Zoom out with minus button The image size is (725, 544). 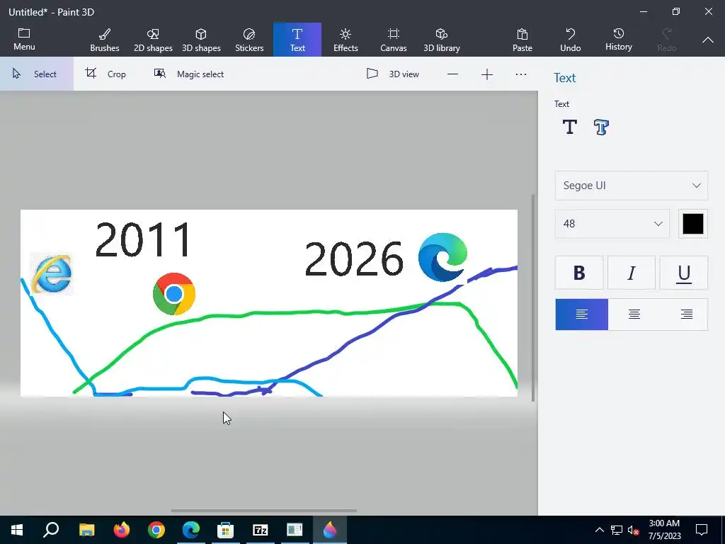click(x=452, y=74)
